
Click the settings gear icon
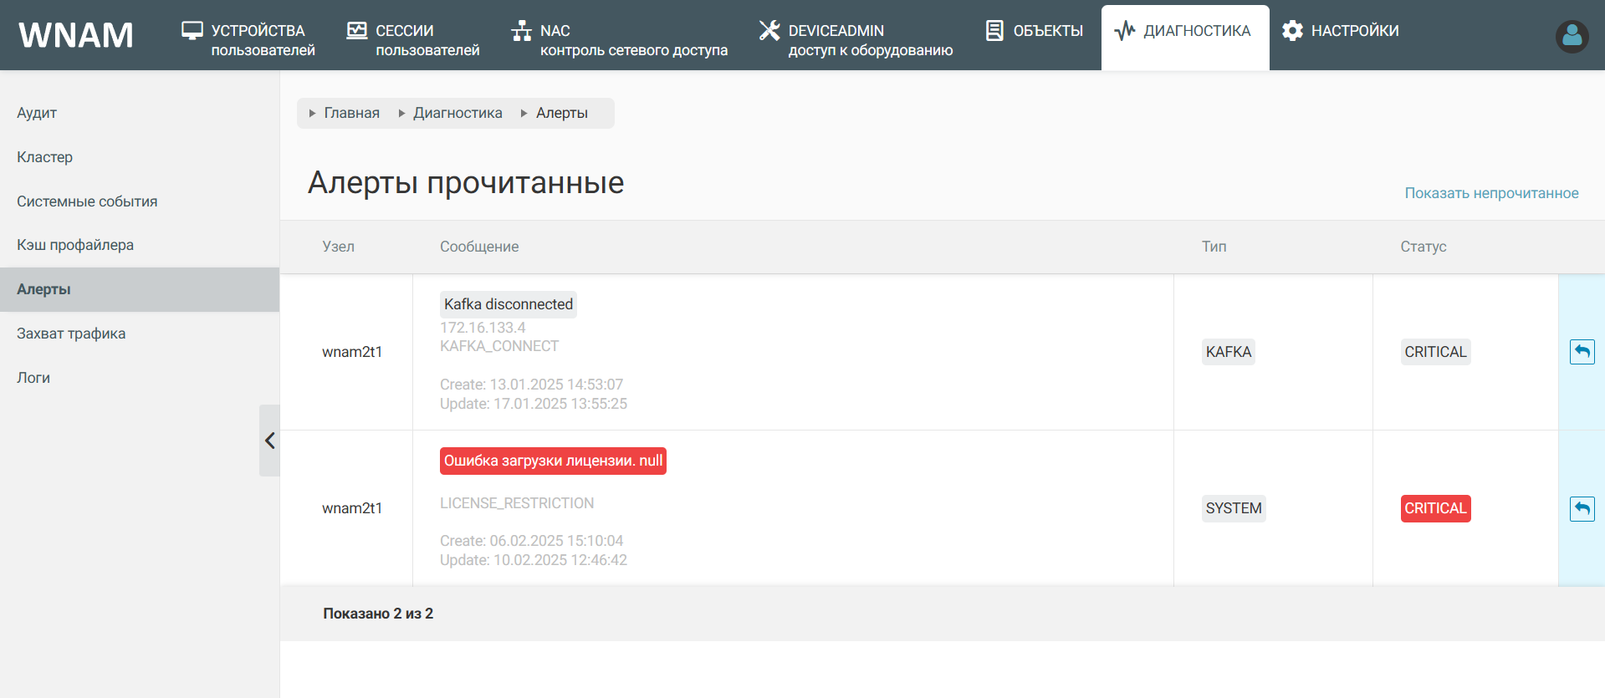pos(1292,31)
